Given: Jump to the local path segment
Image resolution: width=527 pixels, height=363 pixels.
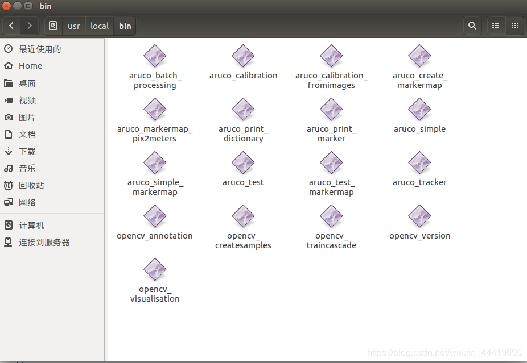Looking at the screenshot, I should pyautogui.click(x=100, y=26).
